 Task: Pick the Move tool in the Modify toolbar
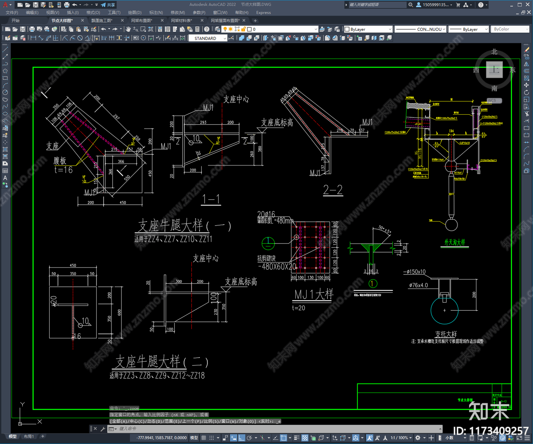[x=526, y=85]
